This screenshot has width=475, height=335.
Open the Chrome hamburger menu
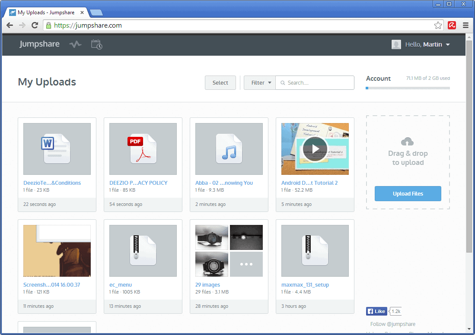pos(465,25)
